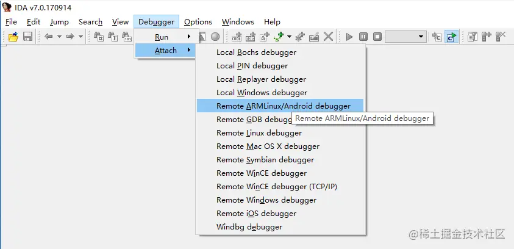This screenshot has height=249, width=514.
Task: Click the binoculars immediate value search icon
Action: coord(99,37)
